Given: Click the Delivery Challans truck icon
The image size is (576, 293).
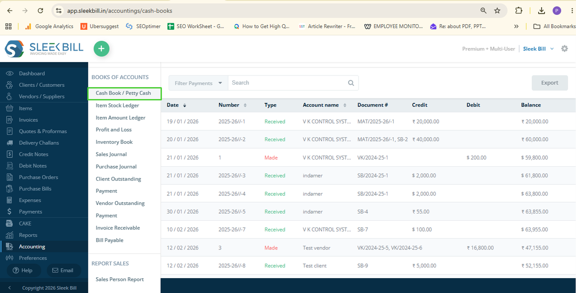Looking at the screenshot, I should pyautogui.click(x=9, y=143).
